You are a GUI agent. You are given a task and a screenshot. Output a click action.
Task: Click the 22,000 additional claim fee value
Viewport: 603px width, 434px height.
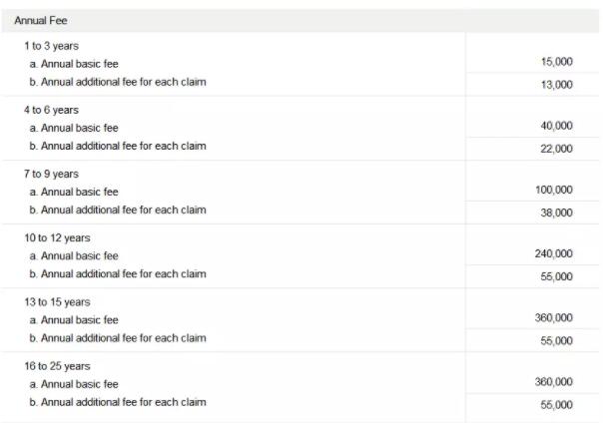point(556,149)
